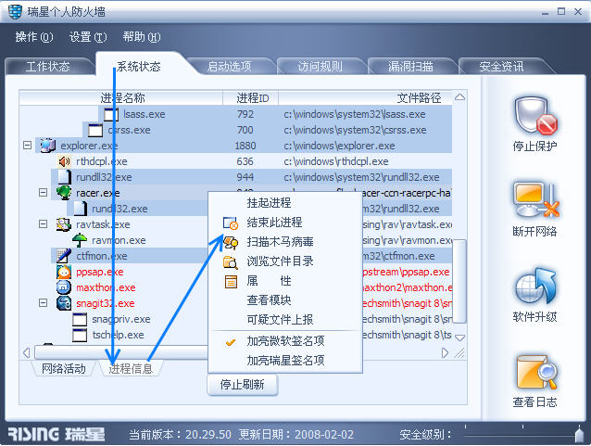
Task: Collapse the racer.exe tree node
Action: tap(43, 193)
